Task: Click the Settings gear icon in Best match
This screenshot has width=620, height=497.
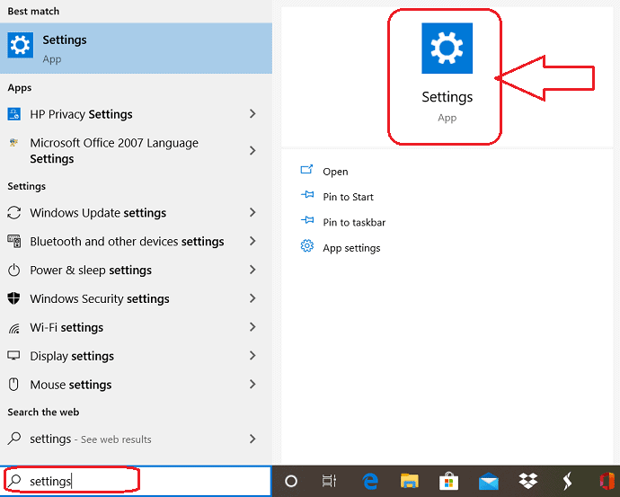Action: (20, 45)
